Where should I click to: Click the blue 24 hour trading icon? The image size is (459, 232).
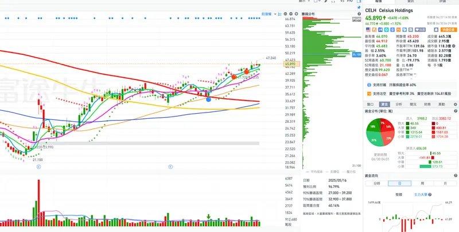[380, 30]
